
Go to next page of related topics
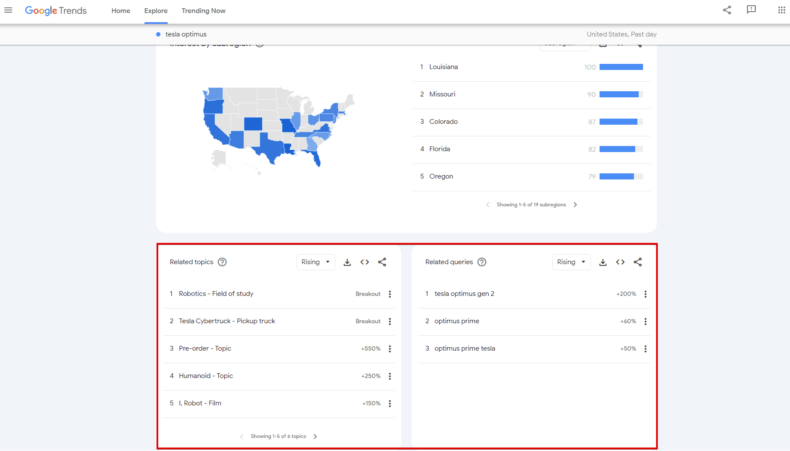pos(315,437)
